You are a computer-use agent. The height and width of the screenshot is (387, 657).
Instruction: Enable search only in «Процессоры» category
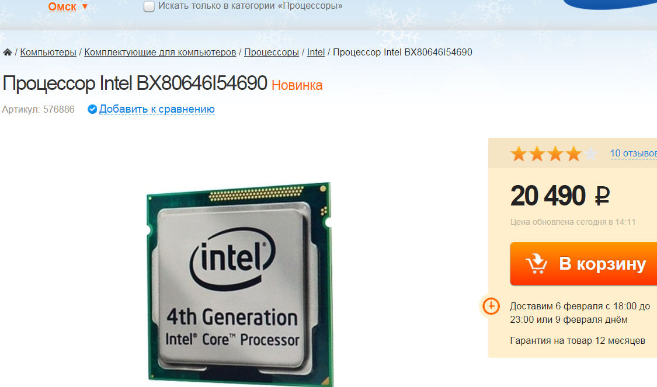(149, 6)
